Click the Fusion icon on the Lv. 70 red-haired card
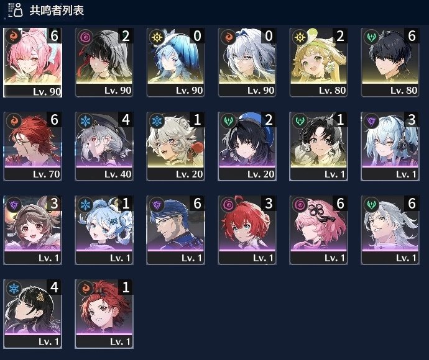Image resolution: width=429 pixels, height=360 pixels. pos(14,121)
